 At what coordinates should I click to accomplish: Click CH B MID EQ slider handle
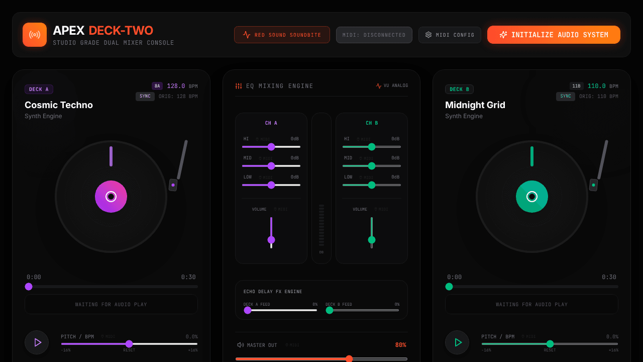pos(372,166)
